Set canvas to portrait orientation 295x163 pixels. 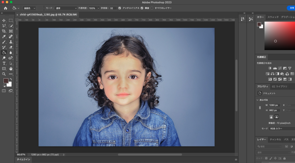point(271,117)
